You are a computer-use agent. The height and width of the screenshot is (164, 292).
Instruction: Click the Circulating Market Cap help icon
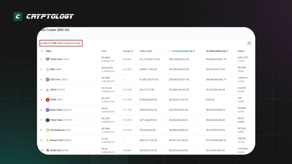tap(194, 51)
